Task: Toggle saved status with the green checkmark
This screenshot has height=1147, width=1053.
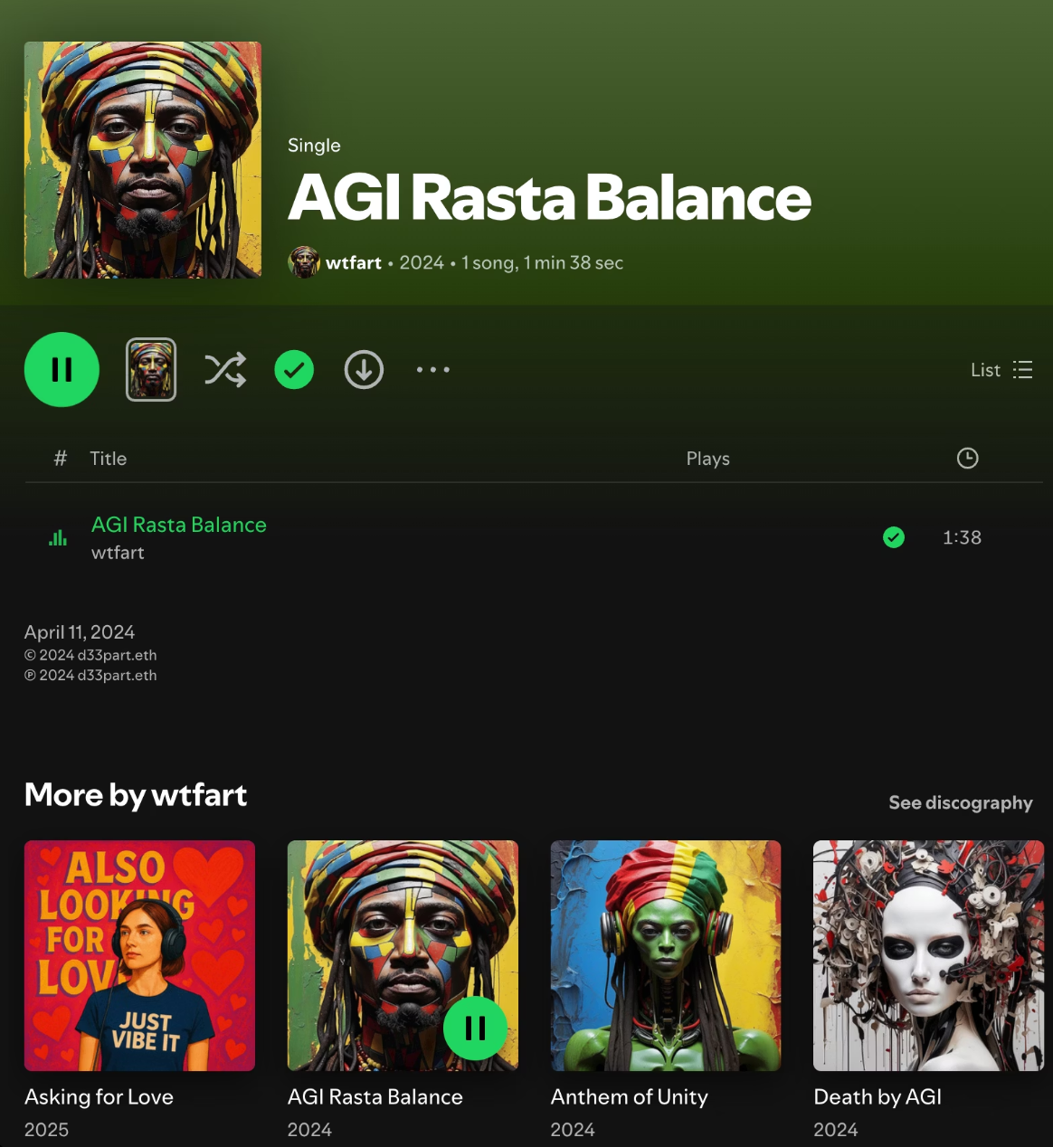Action: pos(293,370)
